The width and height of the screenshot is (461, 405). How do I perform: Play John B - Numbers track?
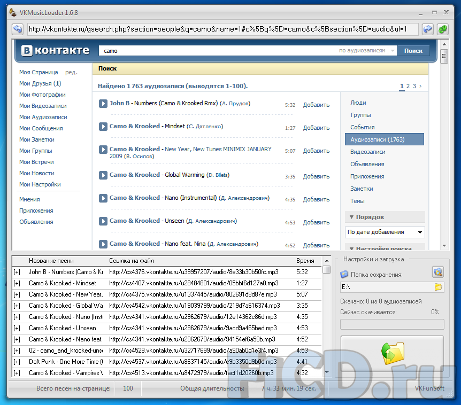tap(103, 103)
